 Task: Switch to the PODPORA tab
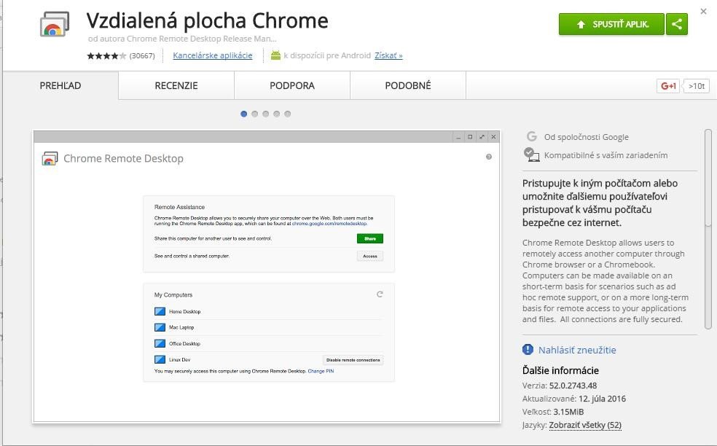[x=291, y=85]
